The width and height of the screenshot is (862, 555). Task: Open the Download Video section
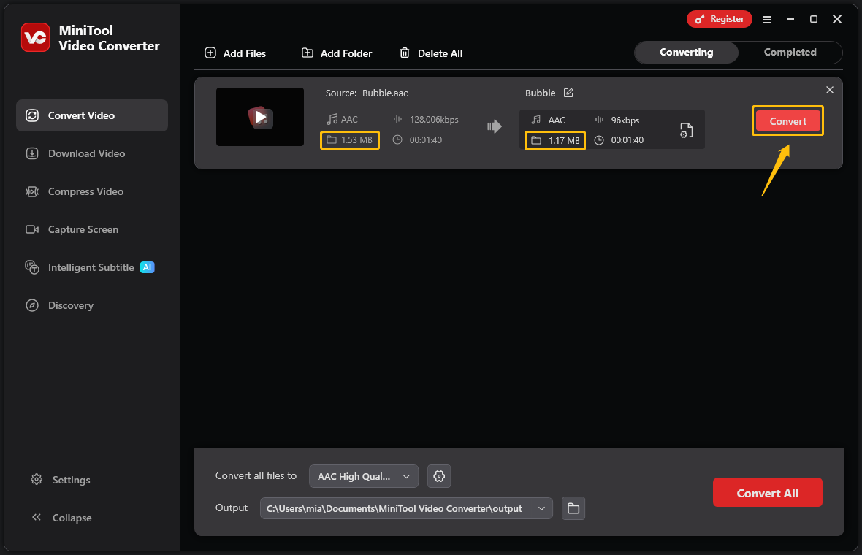92,153
